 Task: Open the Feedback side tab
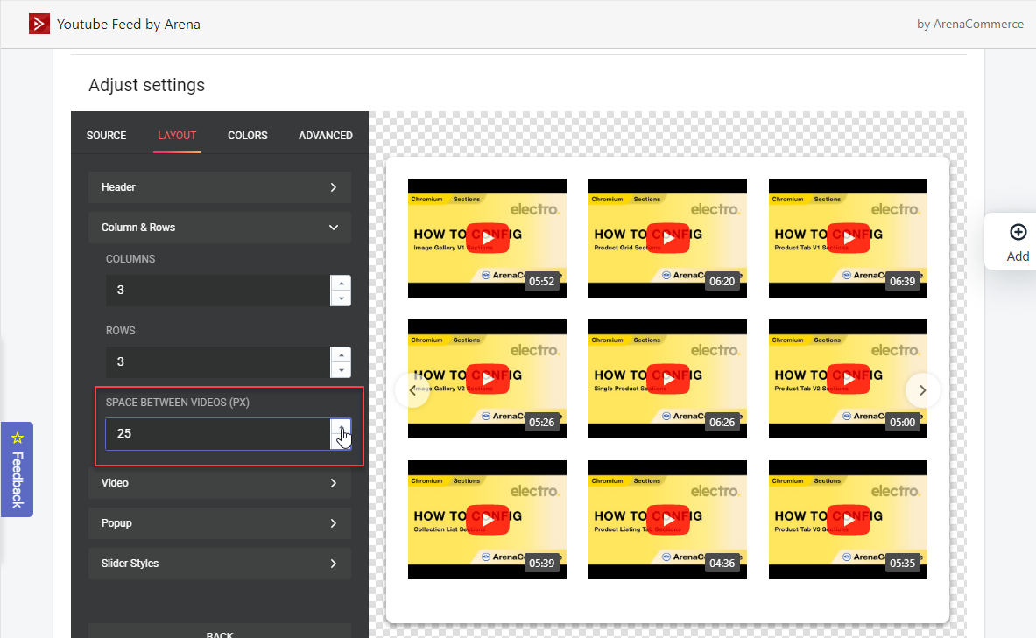(18, 470)
